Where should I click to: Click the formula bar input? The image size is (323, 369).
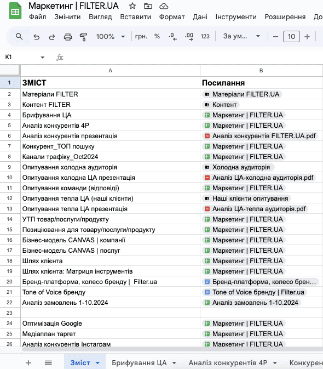[194, 57]
